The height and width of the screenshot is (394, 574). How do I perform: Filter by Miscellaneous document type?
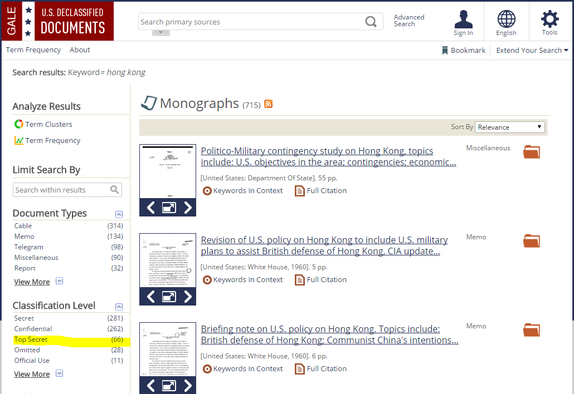69,258
